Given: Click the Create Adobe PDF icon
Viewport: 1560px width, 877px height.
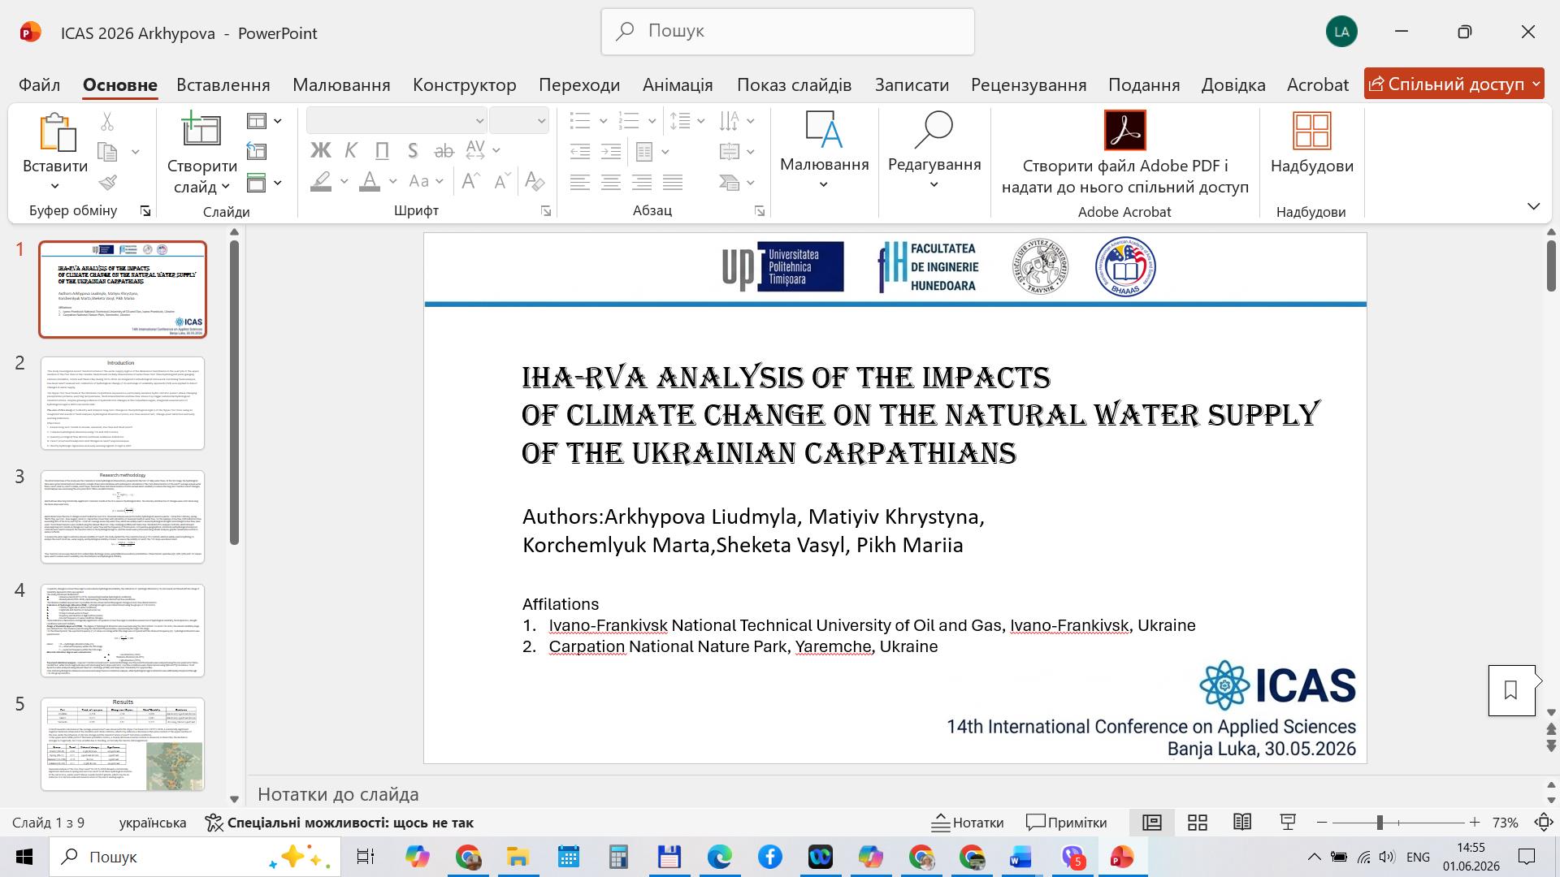Looking at the screenshot, I should (1124, 130).
